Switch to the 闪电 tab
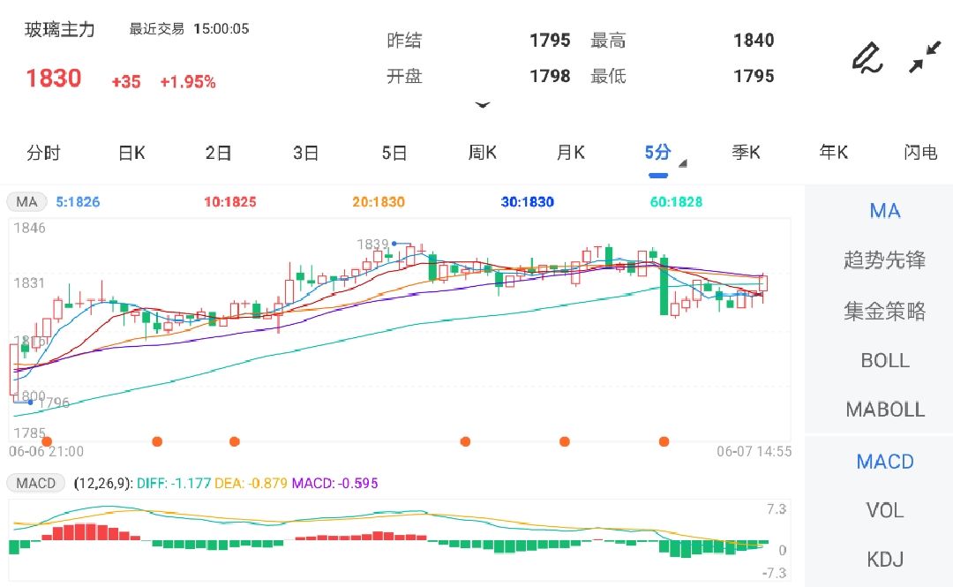 (x=920, y=152)
